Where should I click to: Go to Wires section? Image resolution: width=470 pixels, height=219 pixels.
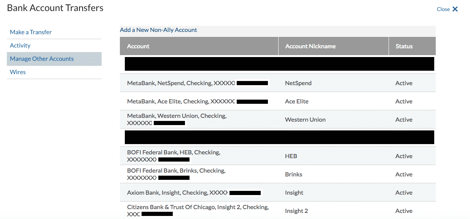[x=18, y=72]
